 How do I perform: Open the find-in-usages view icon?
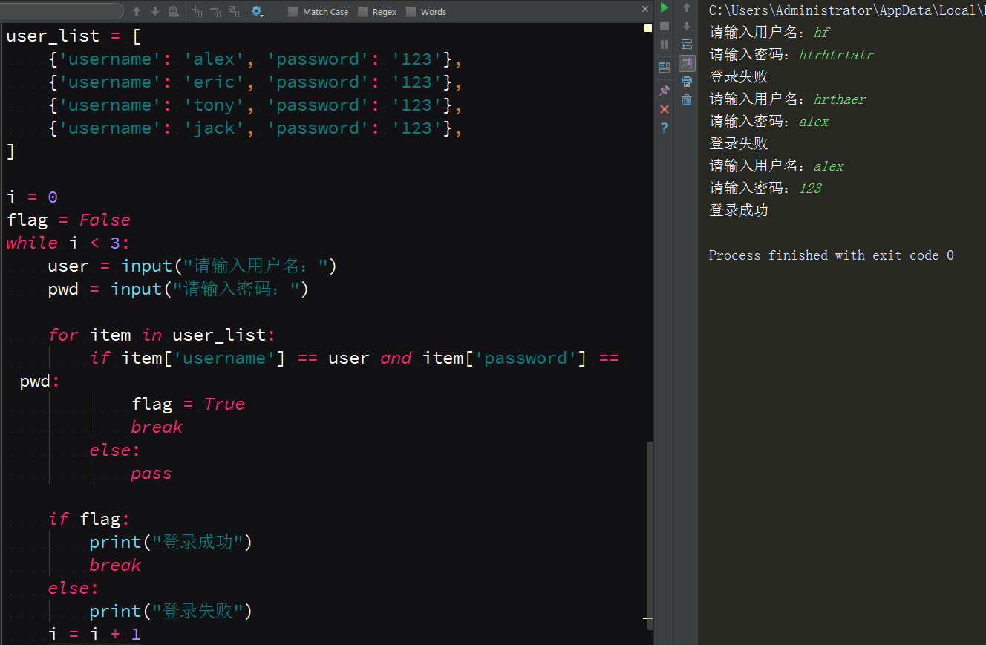coord(173,11)
